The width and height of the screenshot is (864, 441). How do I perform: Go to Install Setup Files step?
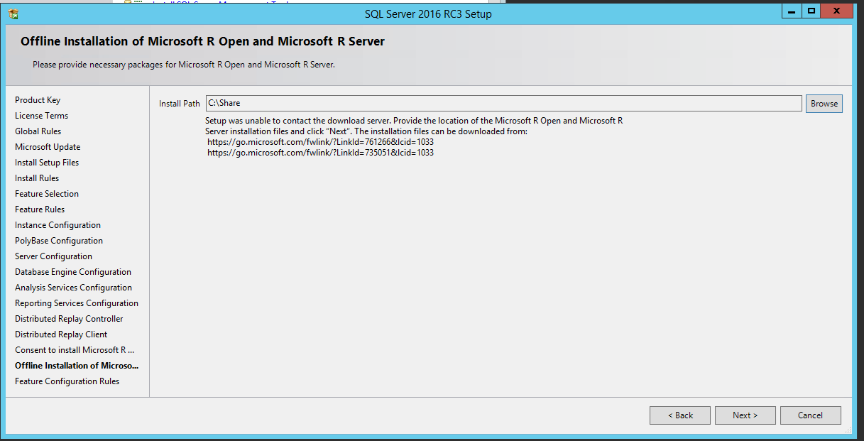click(x=47, y=163)
